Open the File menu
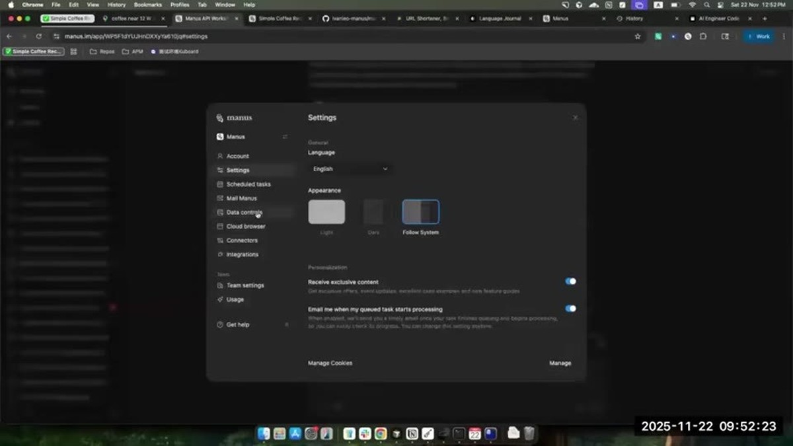 click(56, 5)
